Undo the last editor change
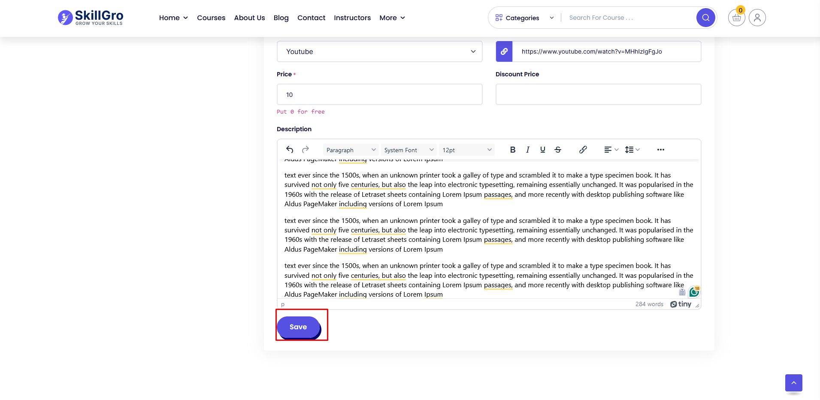Image resolution: width=820 pixels, height=400 pixels. point(290,150)
